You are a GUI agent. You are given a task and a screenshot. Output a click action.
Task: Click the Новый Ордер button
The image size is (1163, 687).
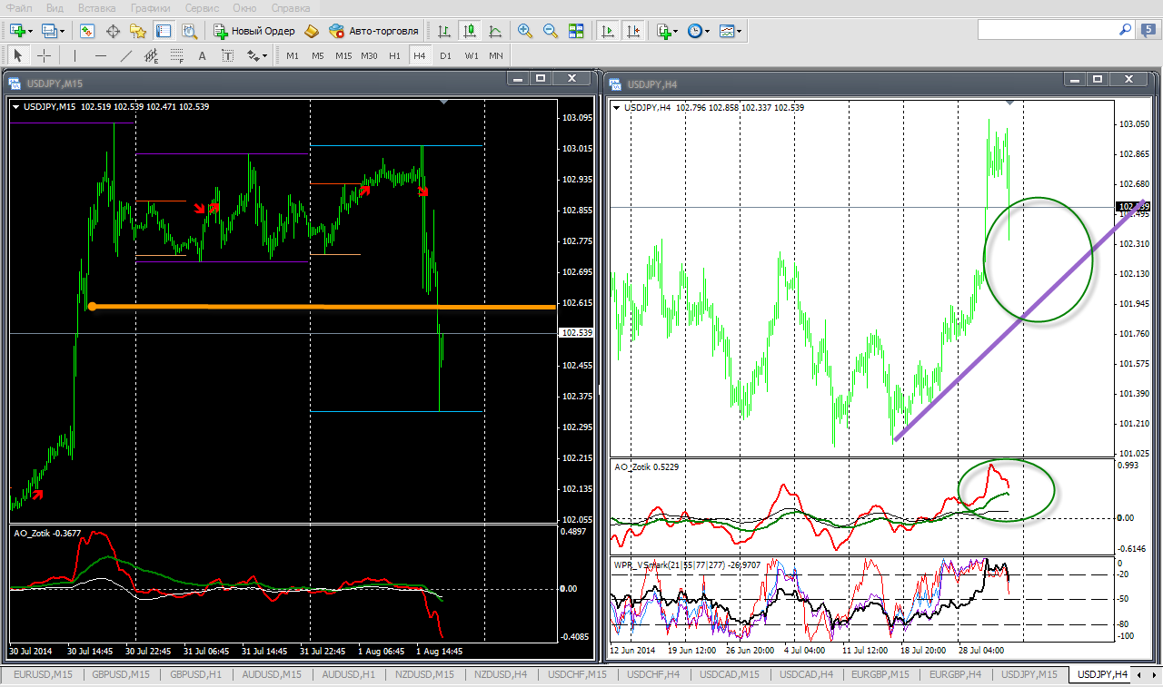coord(254,31)
